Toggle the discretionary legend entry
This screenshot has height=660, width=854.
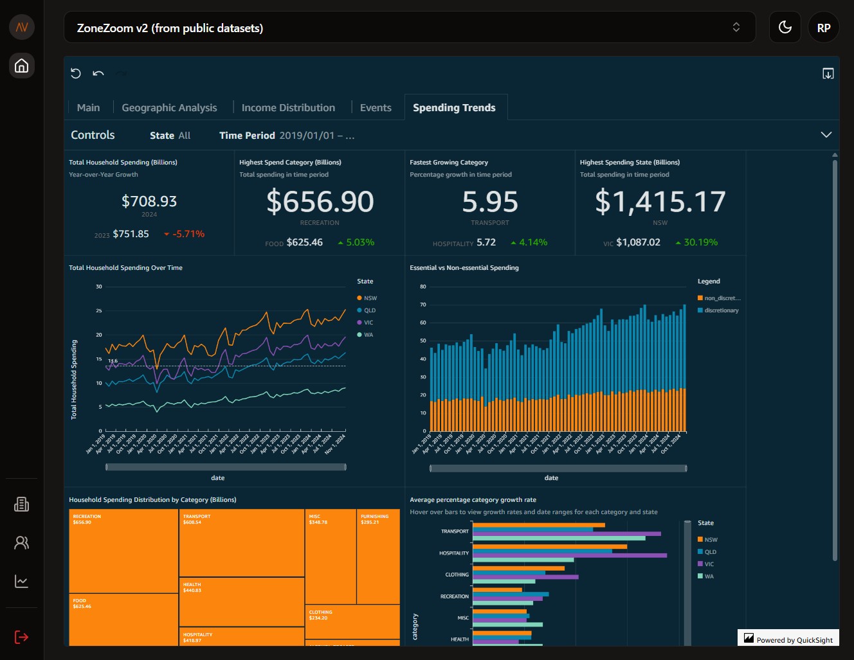[720, 310]
